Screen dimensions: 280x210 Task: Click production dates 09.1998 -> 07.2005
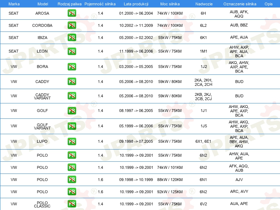tap(136, 141)
